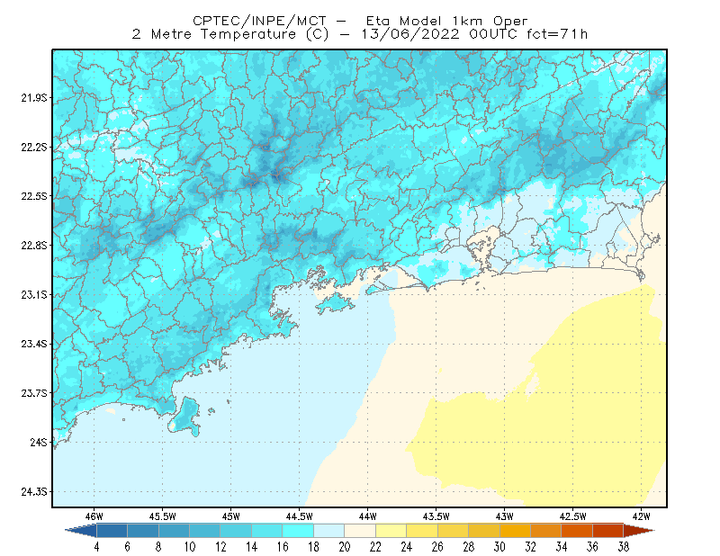
Task: Select the 32–34 color bar swatch
Action: pos(546,531)
